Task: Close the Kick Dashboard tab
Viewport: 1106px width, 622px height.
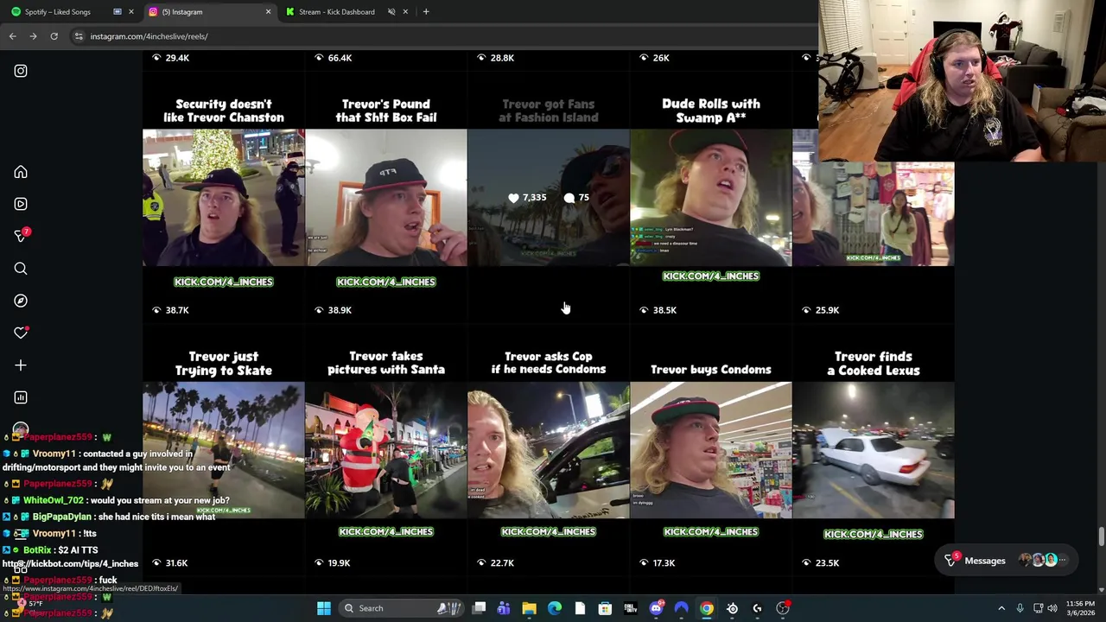Action: (406, 12)
